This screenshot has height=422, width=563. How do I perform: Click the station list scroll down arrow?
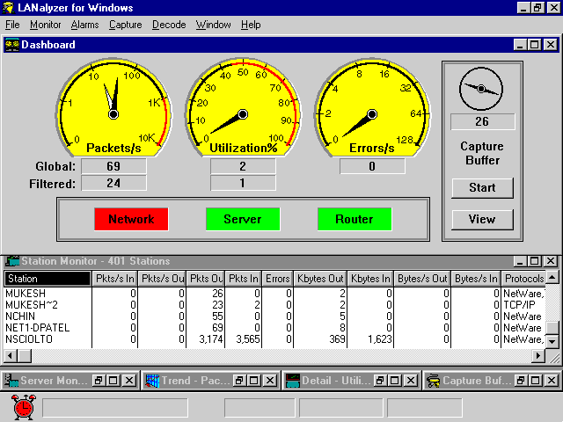(x=552, y=342)
